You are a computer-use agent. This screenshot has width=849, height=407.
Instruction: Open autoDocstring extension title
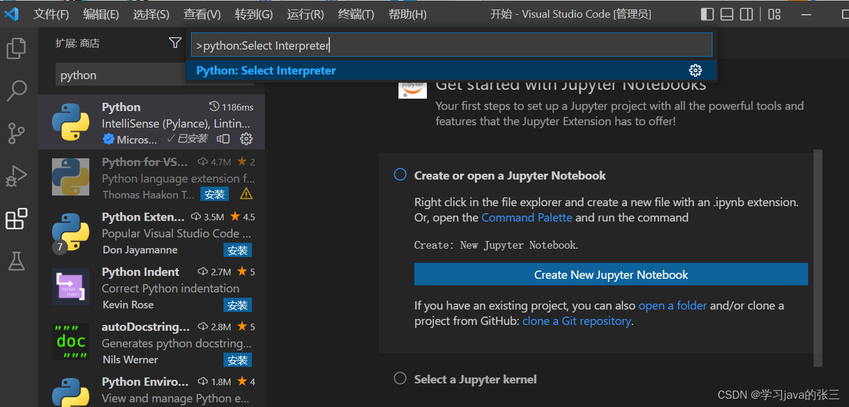[145, 327]
